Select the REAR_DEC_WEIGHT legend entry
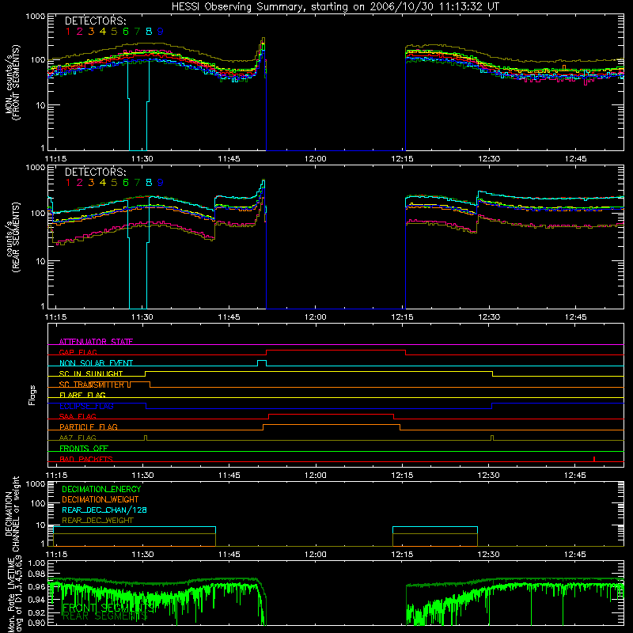 coord(97,521)
